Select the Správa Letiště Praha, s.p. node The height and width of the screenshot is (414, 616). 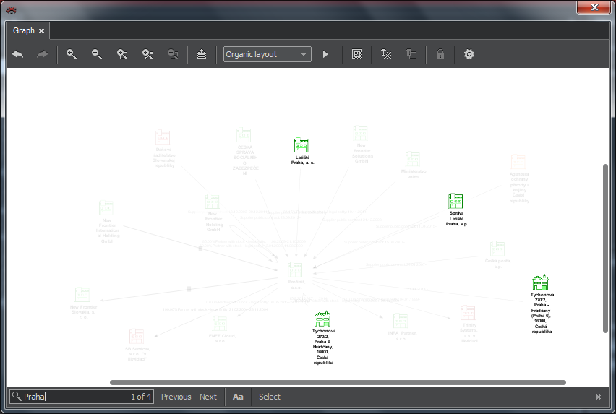455,202
